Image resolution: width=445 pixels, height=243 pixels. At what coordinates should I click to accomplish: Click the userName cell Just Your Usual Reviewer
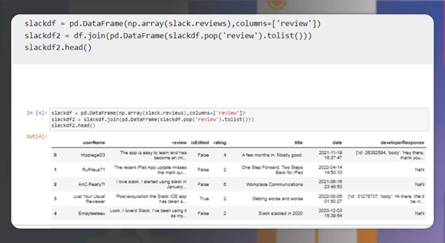(x=89, y=199)
